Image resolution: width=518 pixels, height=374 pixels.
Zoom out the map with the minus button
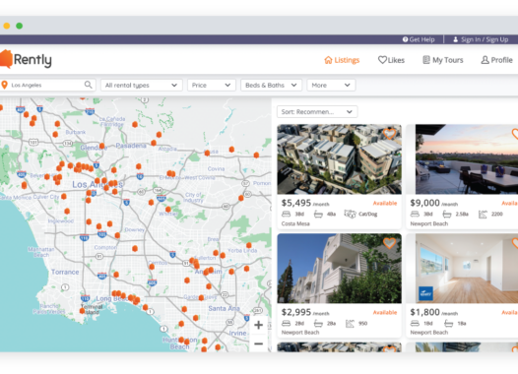[x=259, y=343]
